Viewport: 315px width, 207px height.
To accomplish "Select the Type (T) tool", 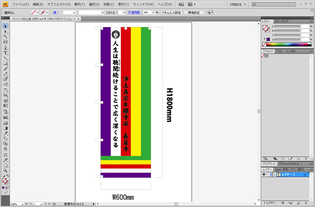I will click(x=5, y=53).
